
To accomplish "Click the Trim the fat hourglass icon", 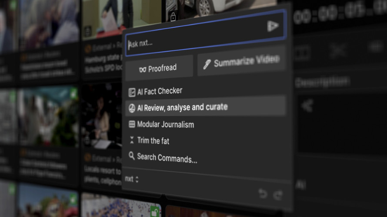I will pos(132,141).
